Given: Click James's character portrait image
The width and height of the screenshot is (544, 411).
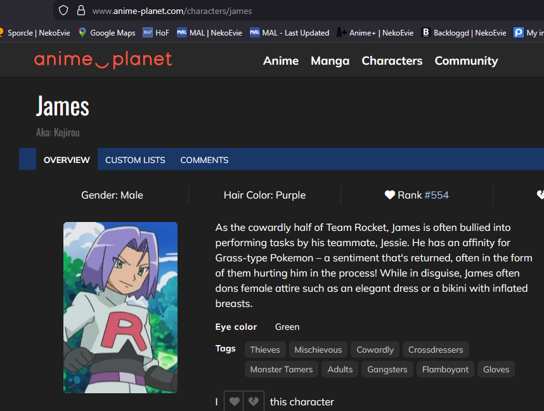Looking at the screenshot, I should click(x=120, y=308).
